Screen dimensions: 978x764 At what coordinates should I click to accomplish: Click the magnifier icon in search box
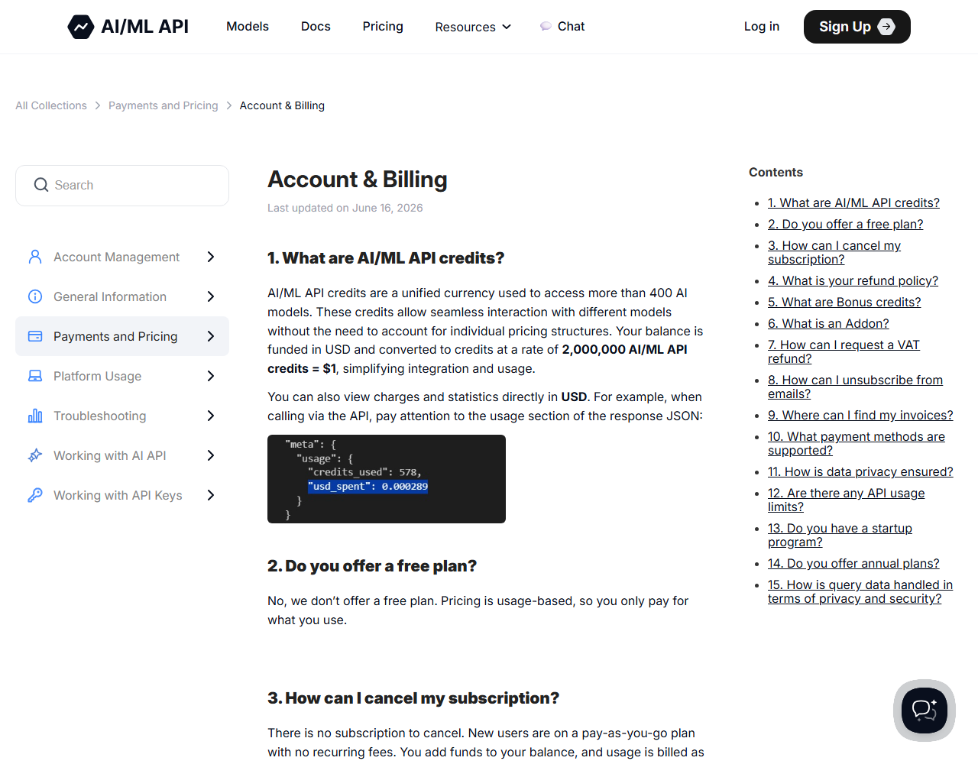click(x=41, y=185)
